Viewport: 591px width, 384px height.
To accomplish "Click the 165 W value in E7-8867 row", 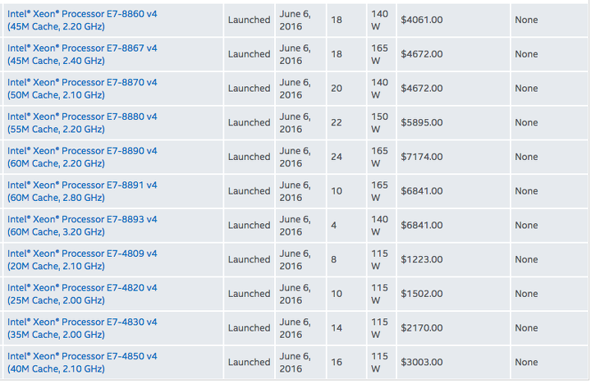I will point(379,54).
